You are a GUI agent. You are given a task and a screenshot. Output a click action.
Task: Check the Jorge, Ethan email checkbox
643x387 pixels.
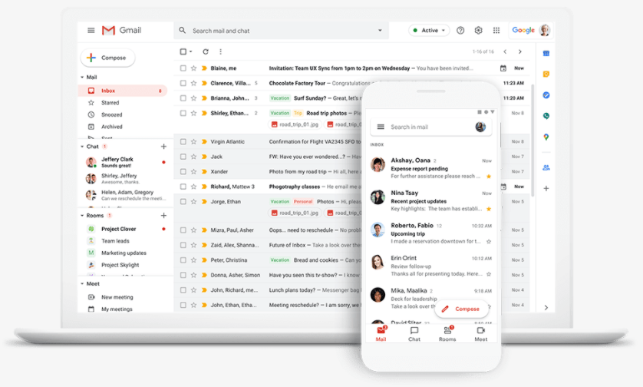point(183,201)
